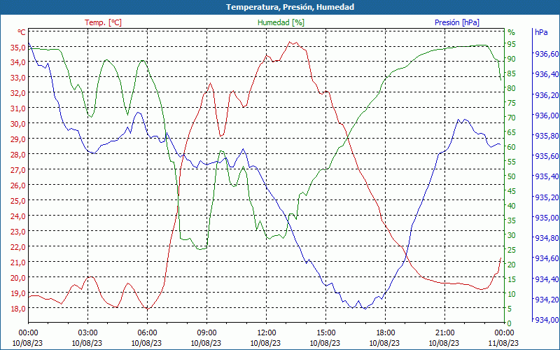Click the '03:00' time axis label
Screen dimensions: 560x350
click(88, 333)
